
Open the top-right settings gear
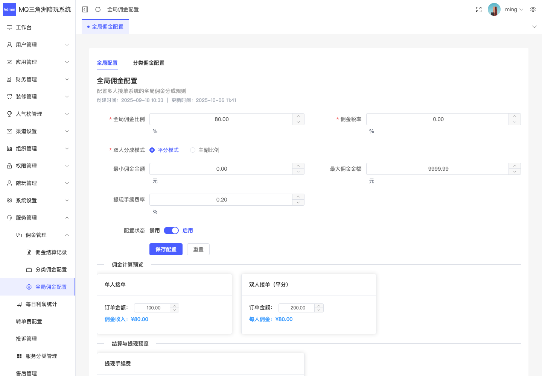(533, 9)
